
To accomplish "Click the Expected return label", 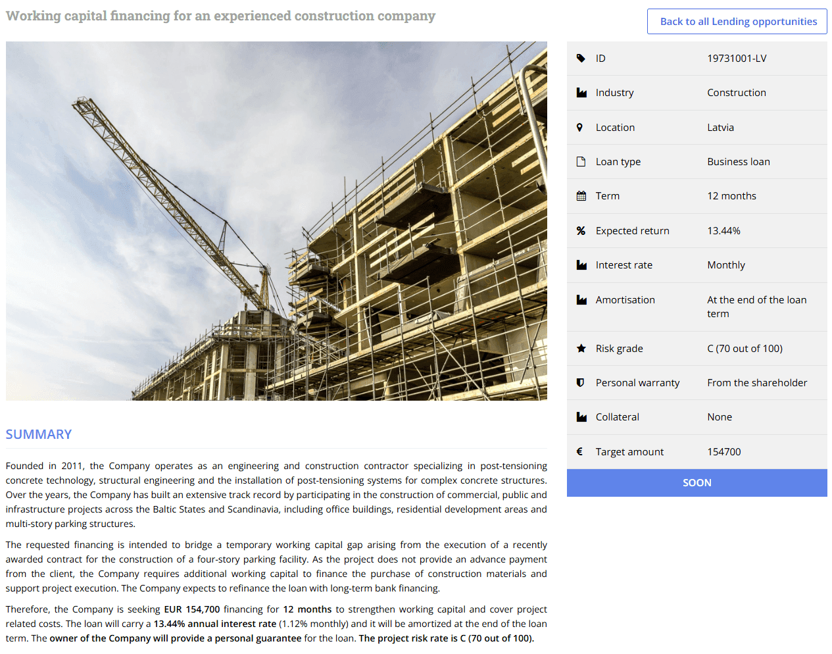I will pos(633,231).
